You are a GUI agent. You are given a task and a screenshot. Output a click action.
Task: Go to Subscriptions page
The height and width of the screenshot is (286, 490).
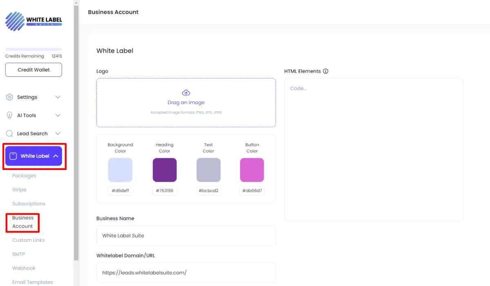[x=29, y=203]
